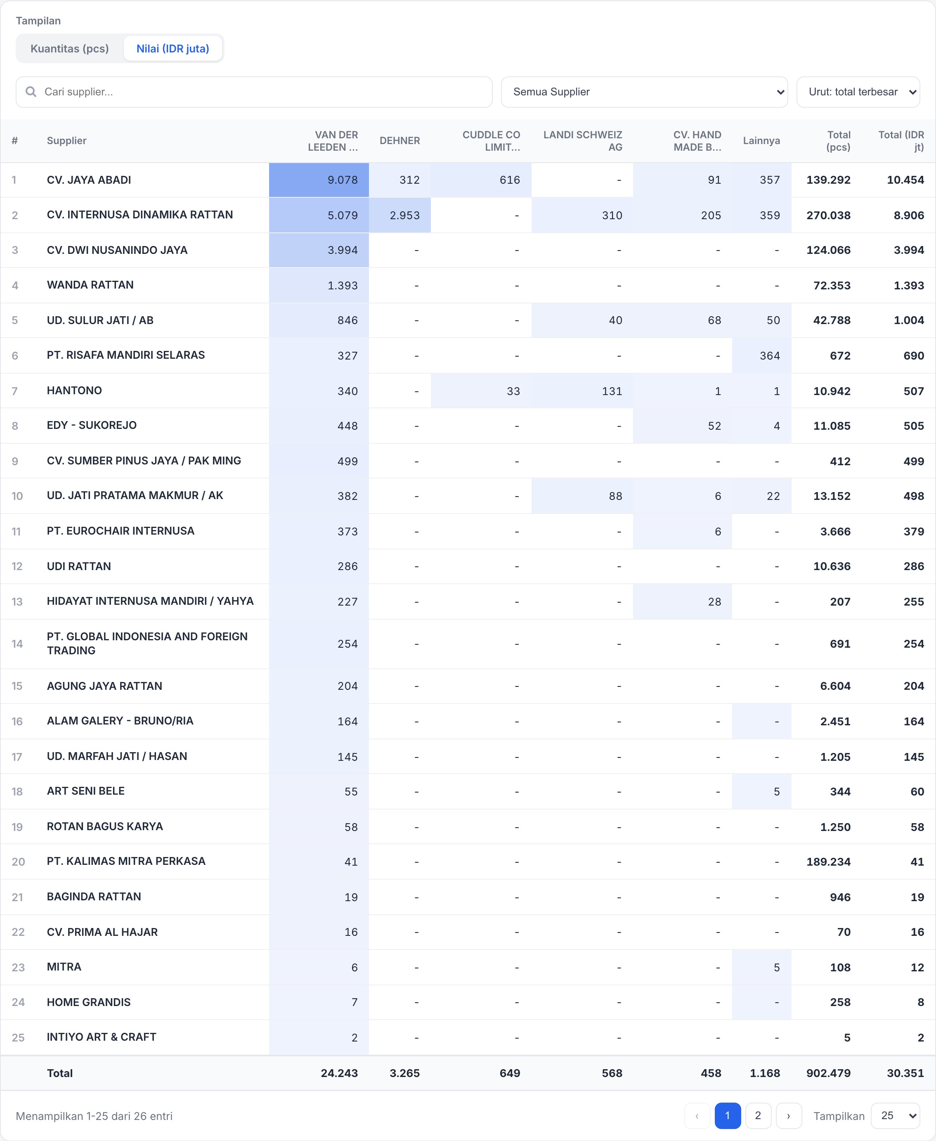
Task: Click the Cari supplier search field
Action: [x=254, y=92]
